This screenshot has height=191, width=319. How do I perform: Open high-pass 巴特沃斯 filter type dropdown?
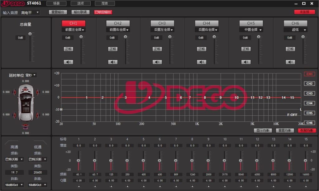point(14,159)
